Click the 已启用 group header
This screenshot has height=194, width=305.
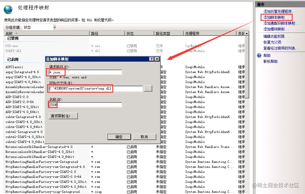pos(13,59)
